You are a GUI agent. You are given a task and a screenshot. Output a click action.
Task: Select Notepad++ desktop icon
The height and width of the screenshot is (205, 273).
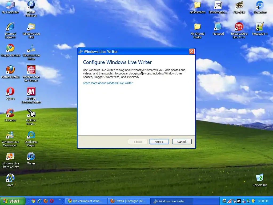pos(260,29)
